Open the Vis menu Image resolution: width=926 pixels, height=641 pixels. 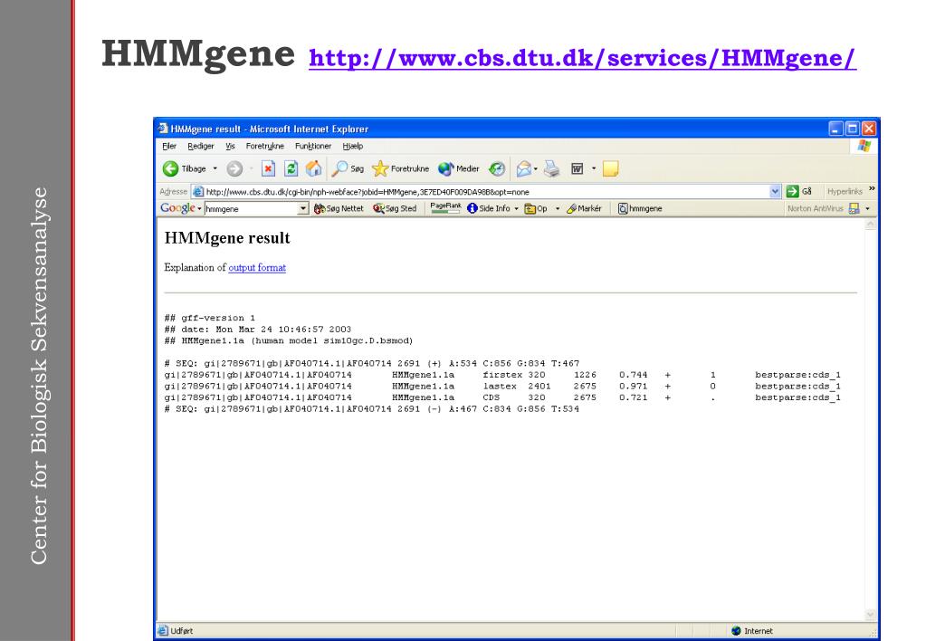(230, 146)
